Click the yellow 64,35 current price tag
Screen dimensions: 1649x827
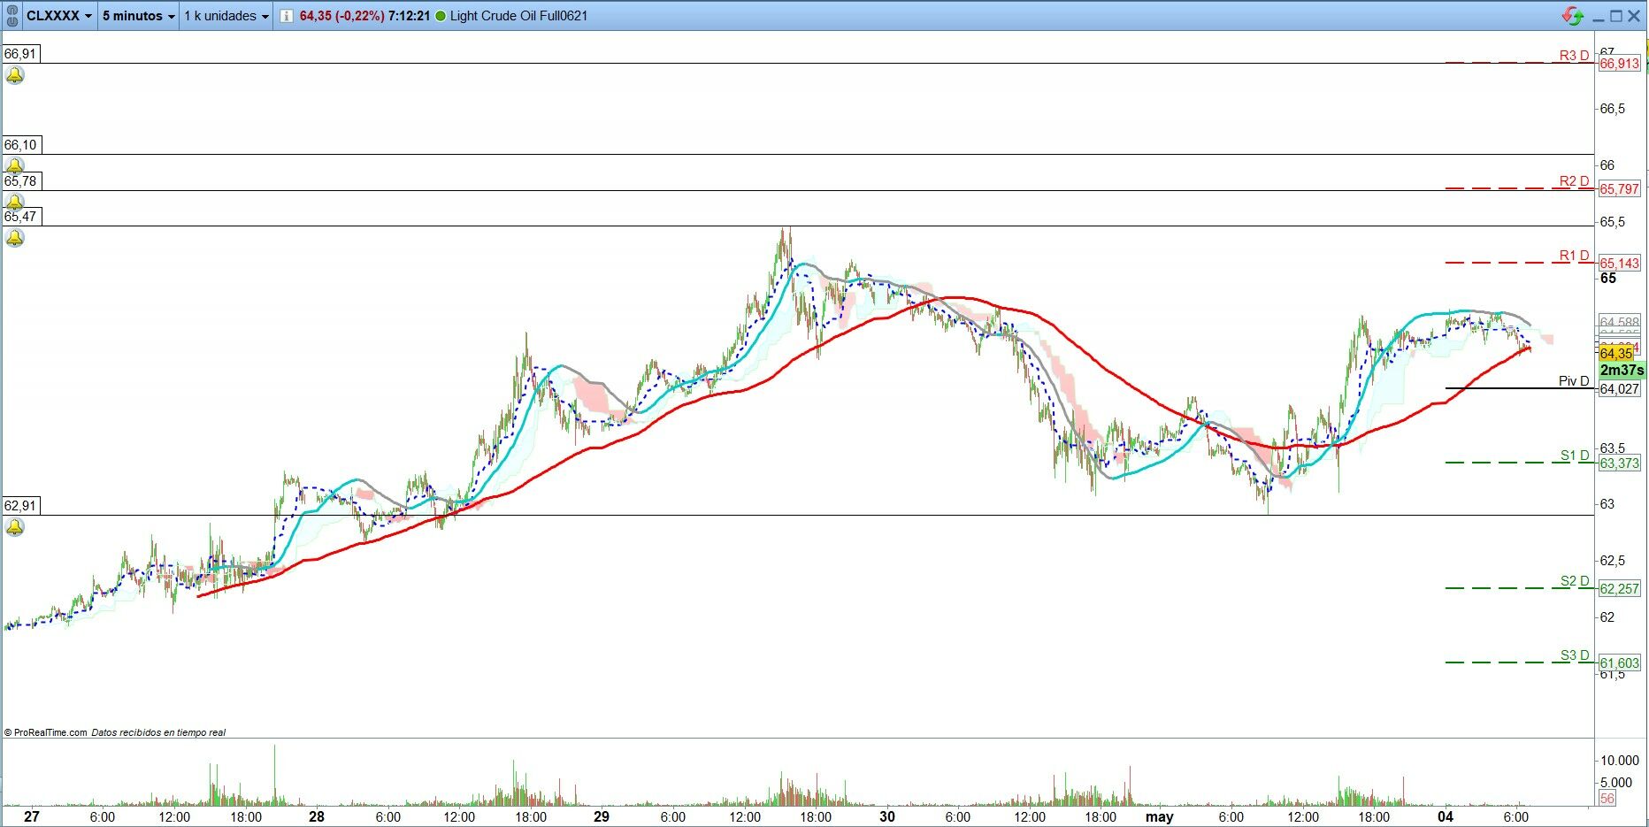click(1615, 353)
